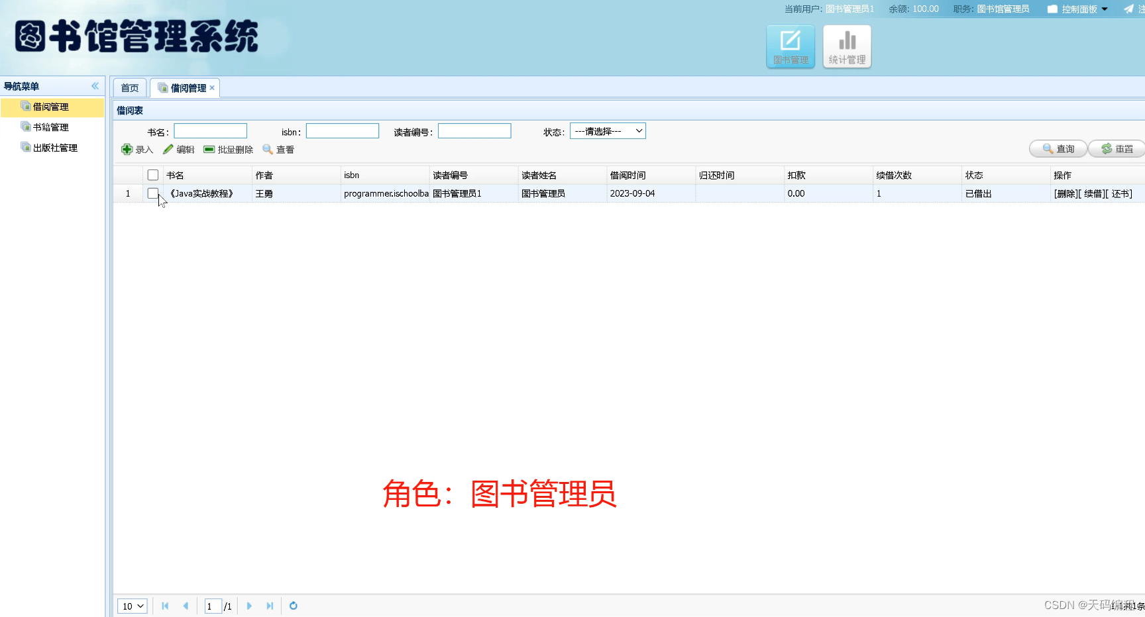Go to the next page icon
The image size is (1145, 617).
coord(249,606)
